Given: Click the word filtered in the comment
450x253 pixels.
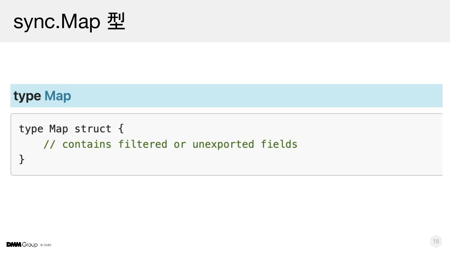Looking at the screenshot, I should [x=142, y=144].
